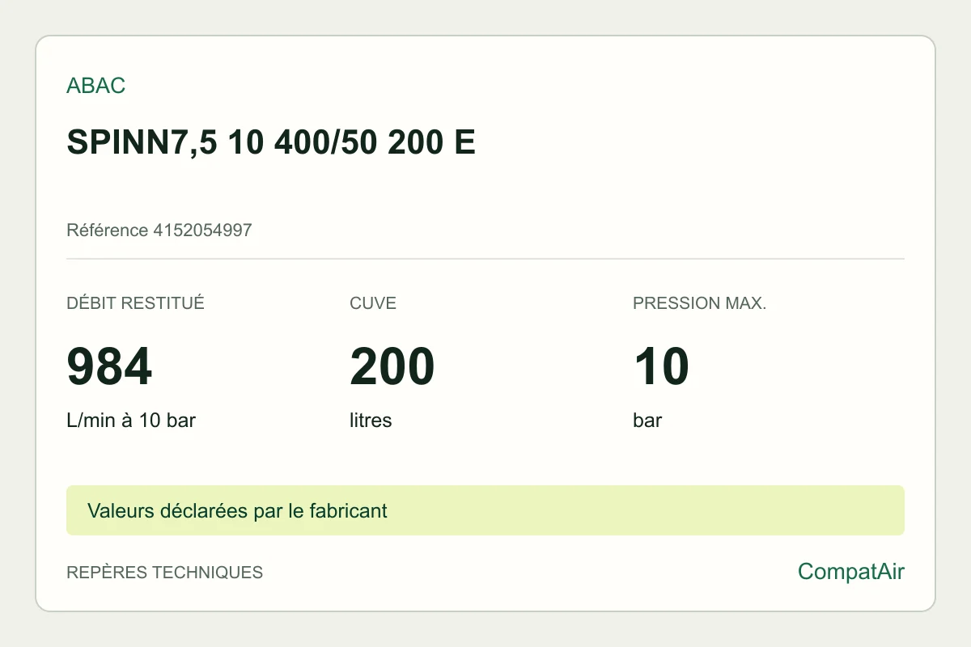Click the litres unit text
This screenshot has height=647, width=971.
click(371, 421)
